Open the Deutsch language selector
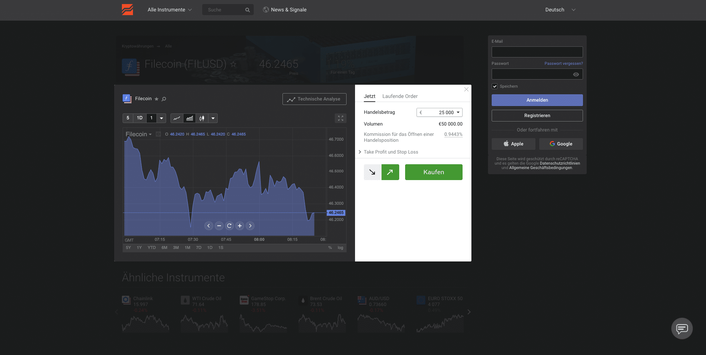This screenshot has width=706, height=355. (x=560, y=10)
